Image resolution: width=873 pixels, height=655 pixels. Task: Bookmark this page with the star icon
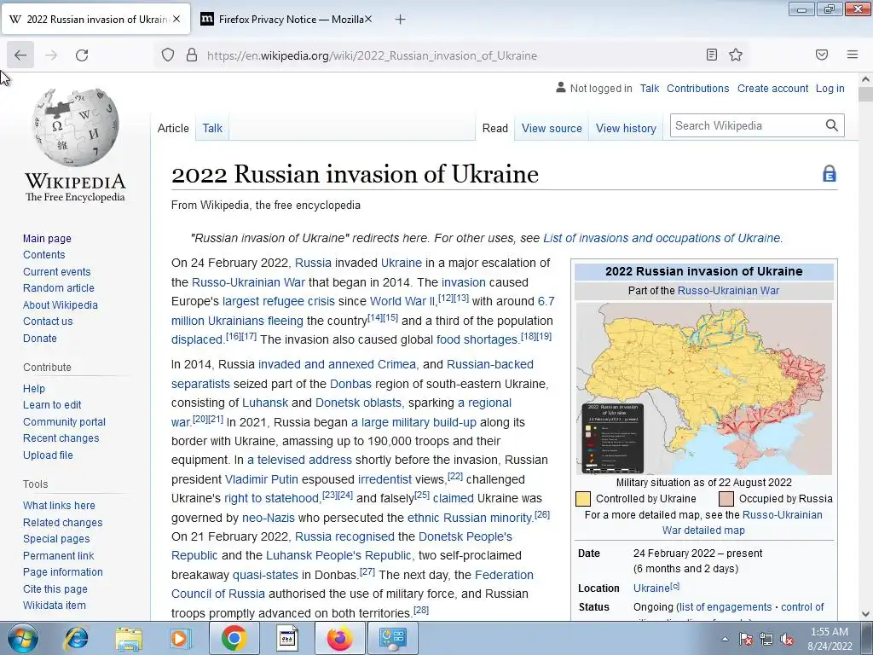(736, 55)
